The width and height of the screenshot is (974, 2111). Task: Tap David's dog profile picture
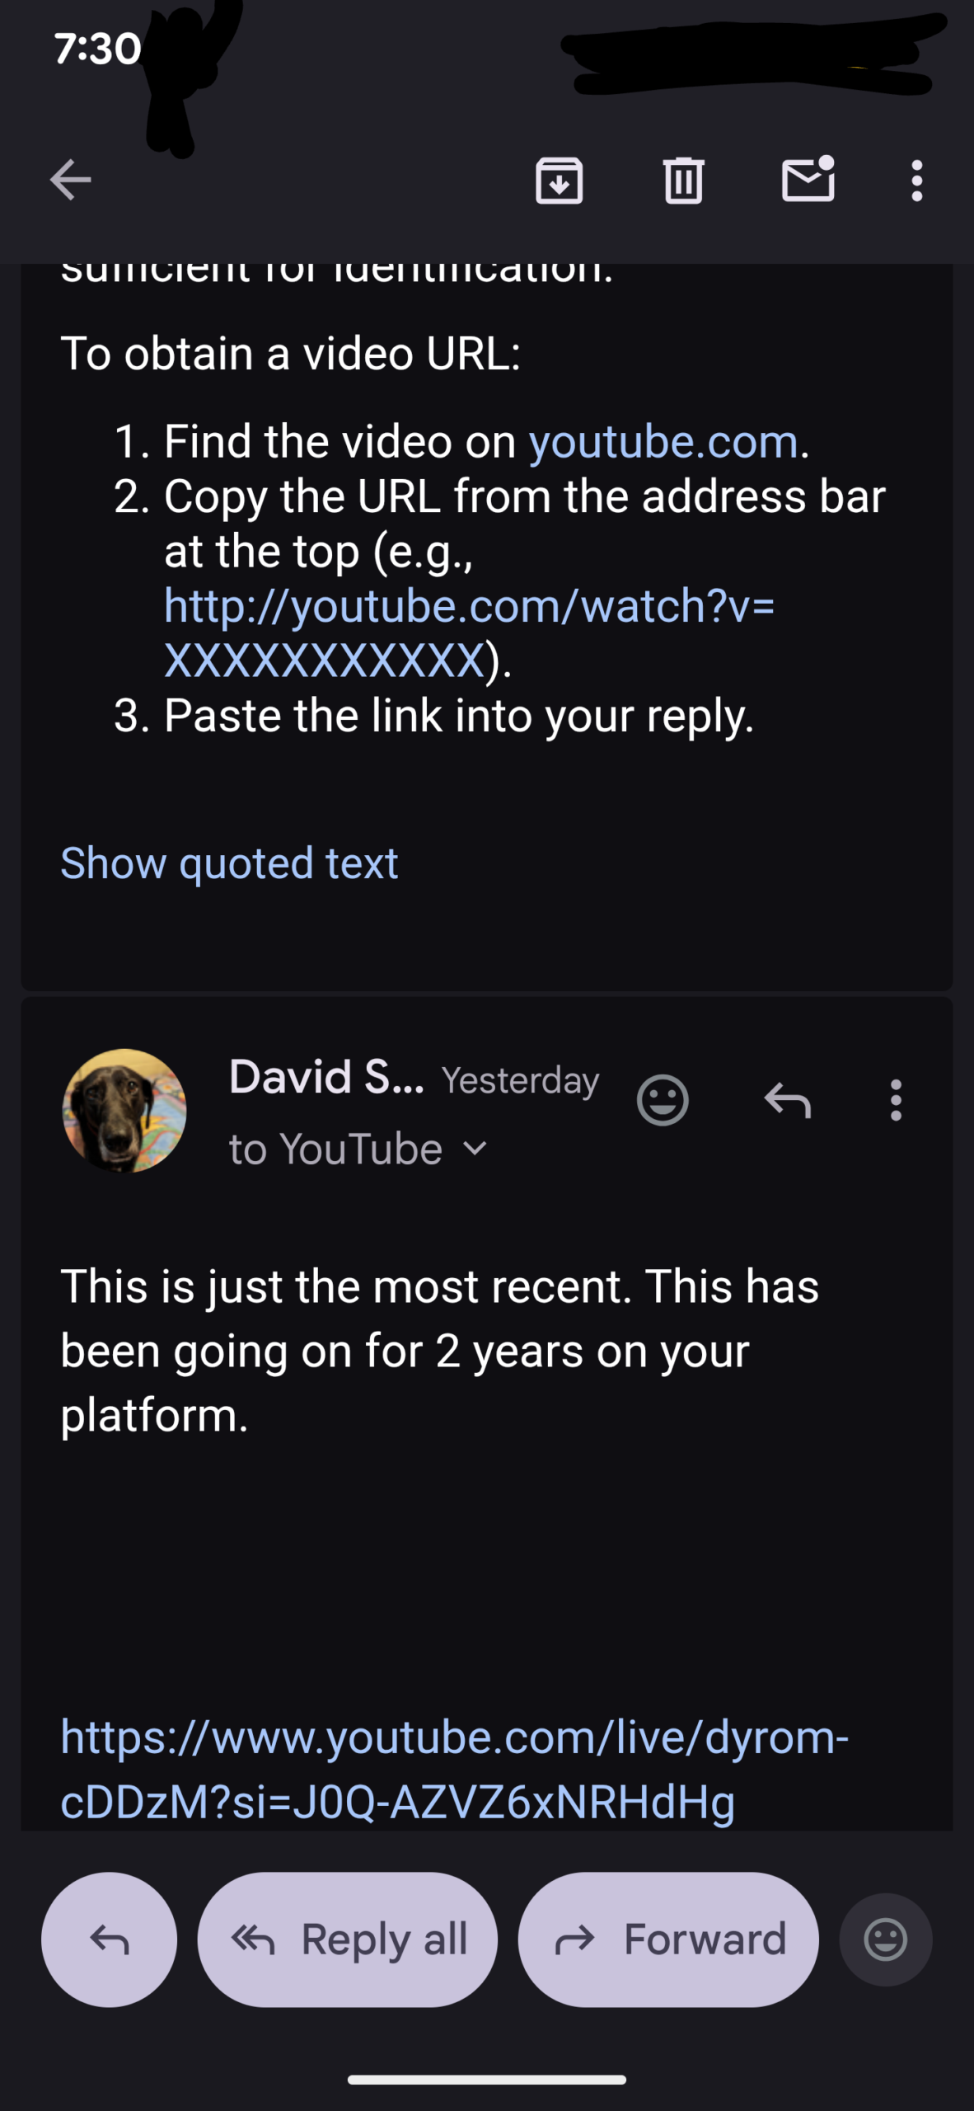(x=124, y=1110)
